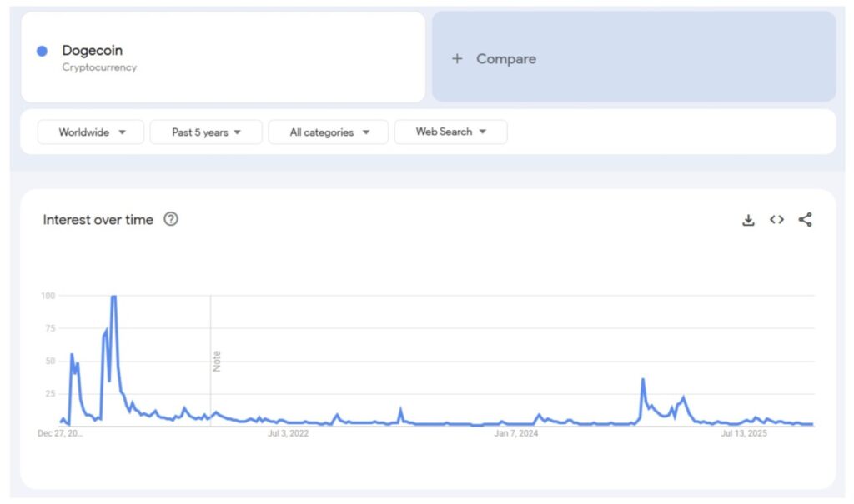This screenshot has height=504, width=854.
Task: Open the All categories dropdown
Action: (329, 132)
